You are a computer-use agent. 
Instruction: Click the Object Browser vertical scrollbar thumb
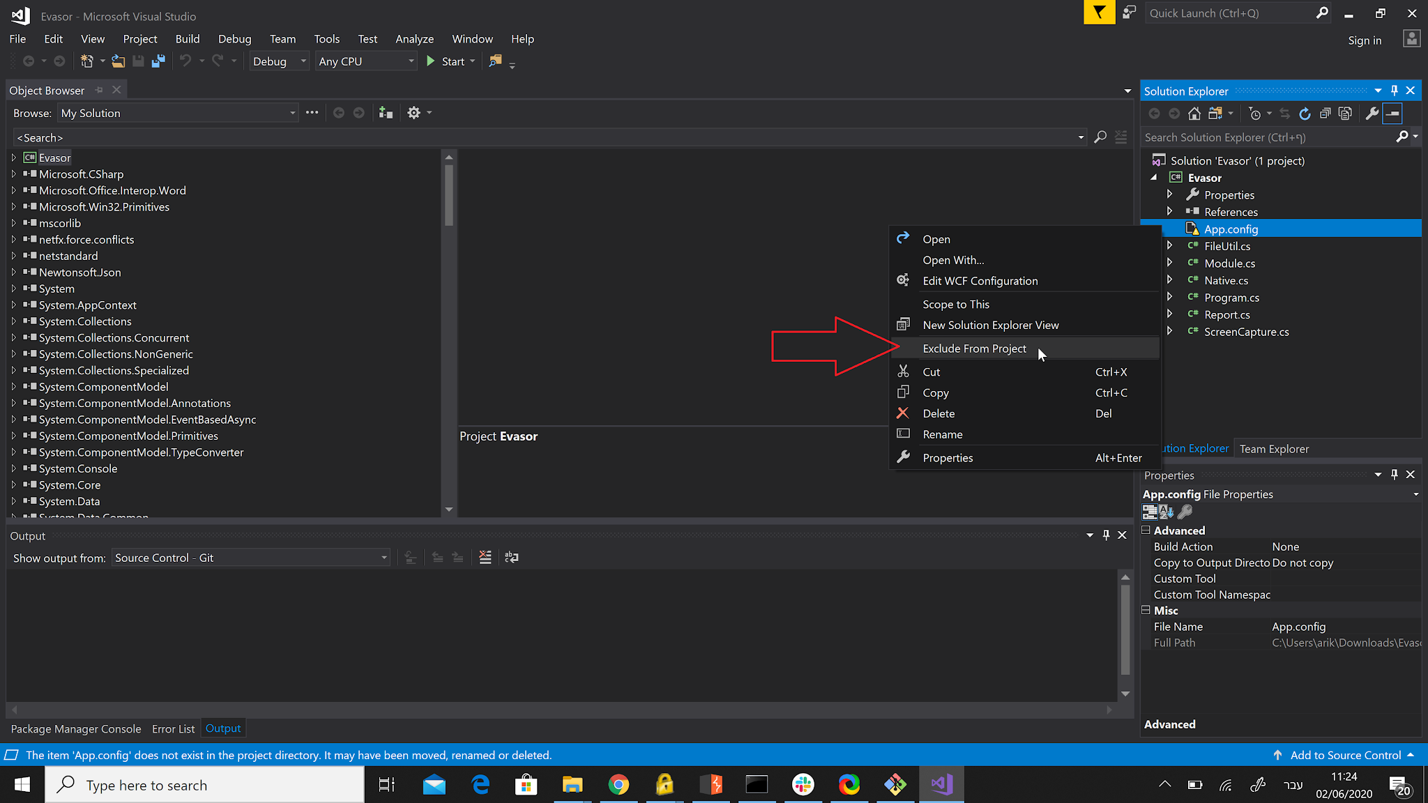coord(448,195)
